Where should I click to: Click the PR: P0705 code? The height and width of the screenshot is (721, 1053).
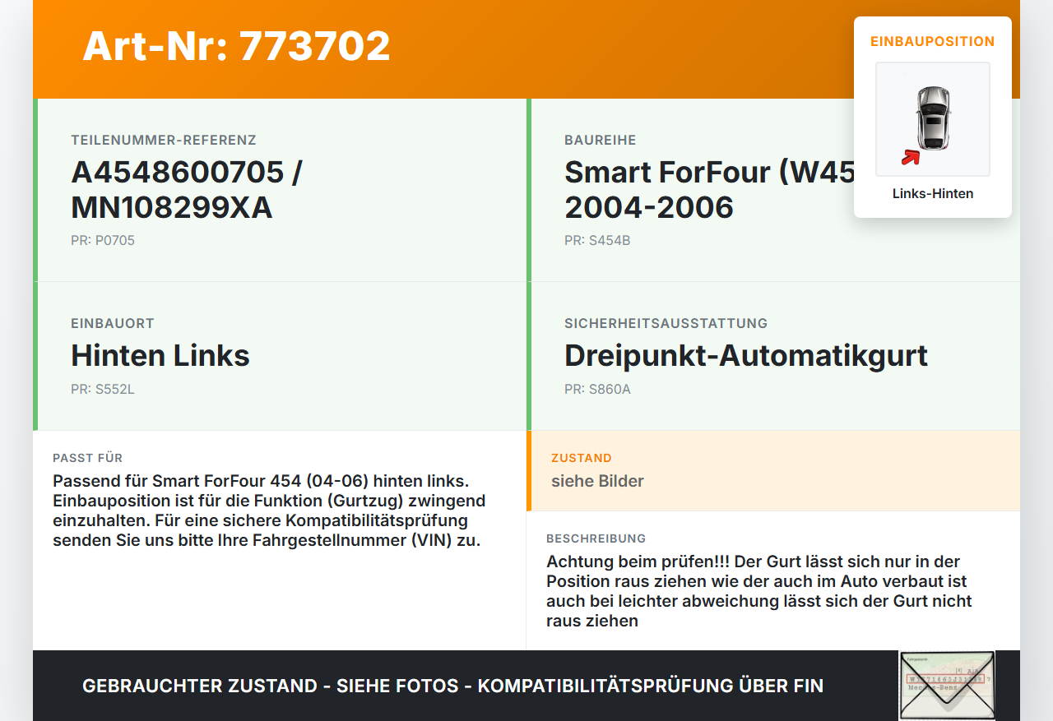[x=103, y=241]
